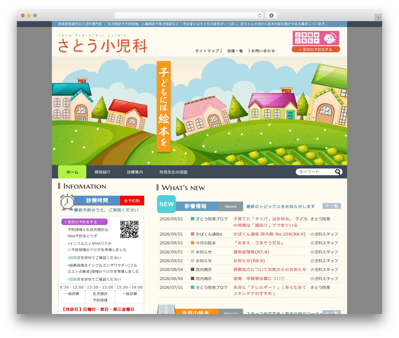Click the browser reload icon
Image resolution: width=399 pixels, height=338 pixels.
[260, 16]
